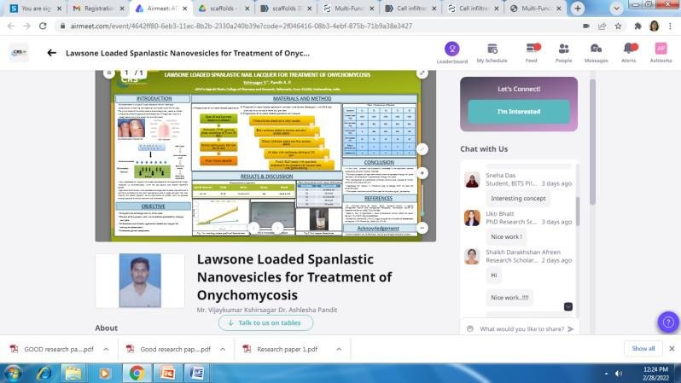Click the taskbar volume icon
The height and width of the screenshot is (383, 681).
619,374
